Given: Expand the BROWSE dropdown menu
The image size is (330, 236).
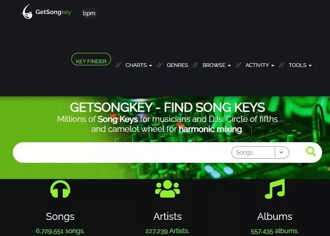Looking at the screenshot, I should [x=217, y=65].
